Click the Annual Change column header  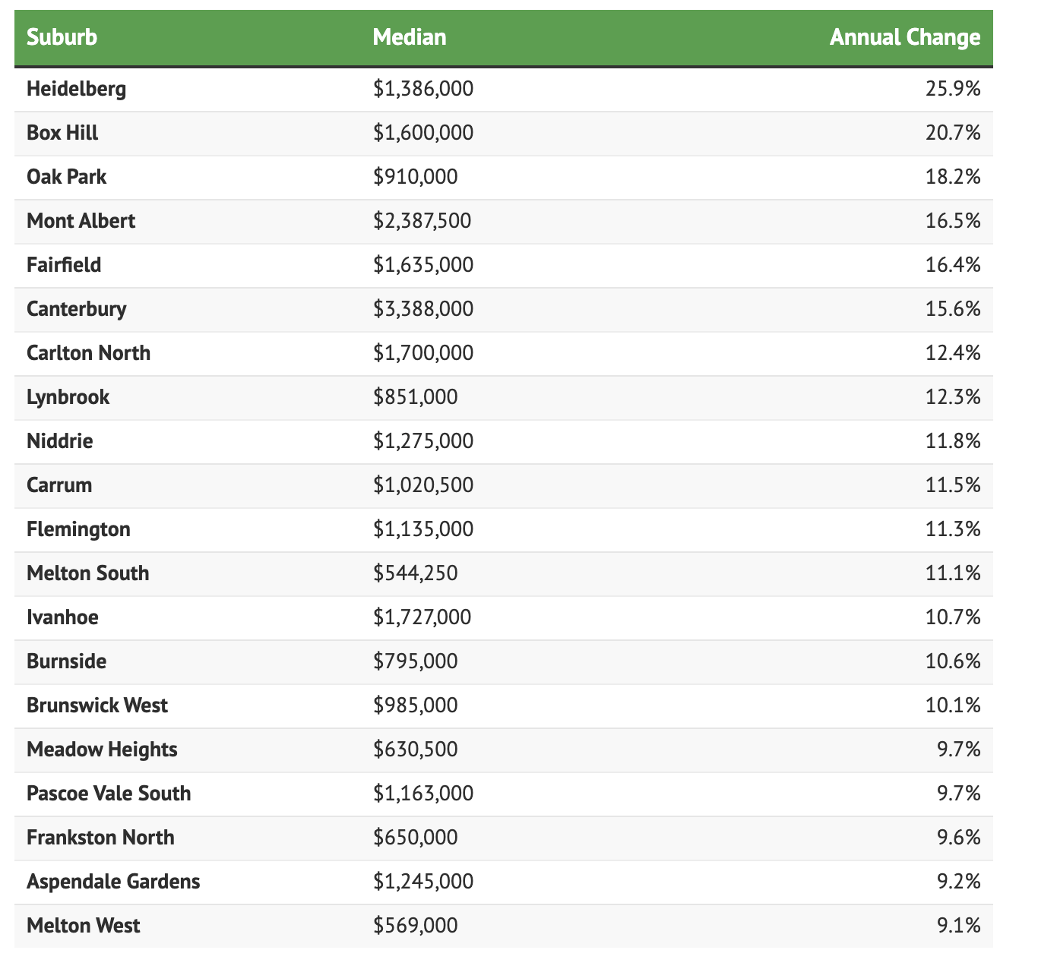click(x=904, y=37)
